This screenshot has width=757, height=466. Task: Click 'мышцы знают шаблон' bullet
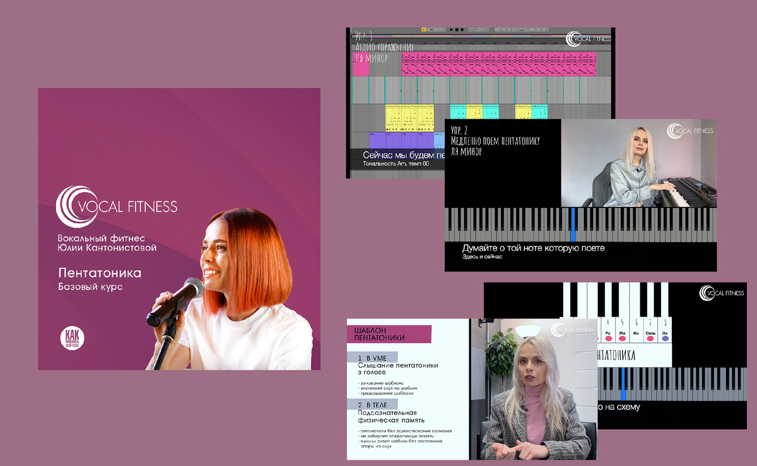point(400,443)
